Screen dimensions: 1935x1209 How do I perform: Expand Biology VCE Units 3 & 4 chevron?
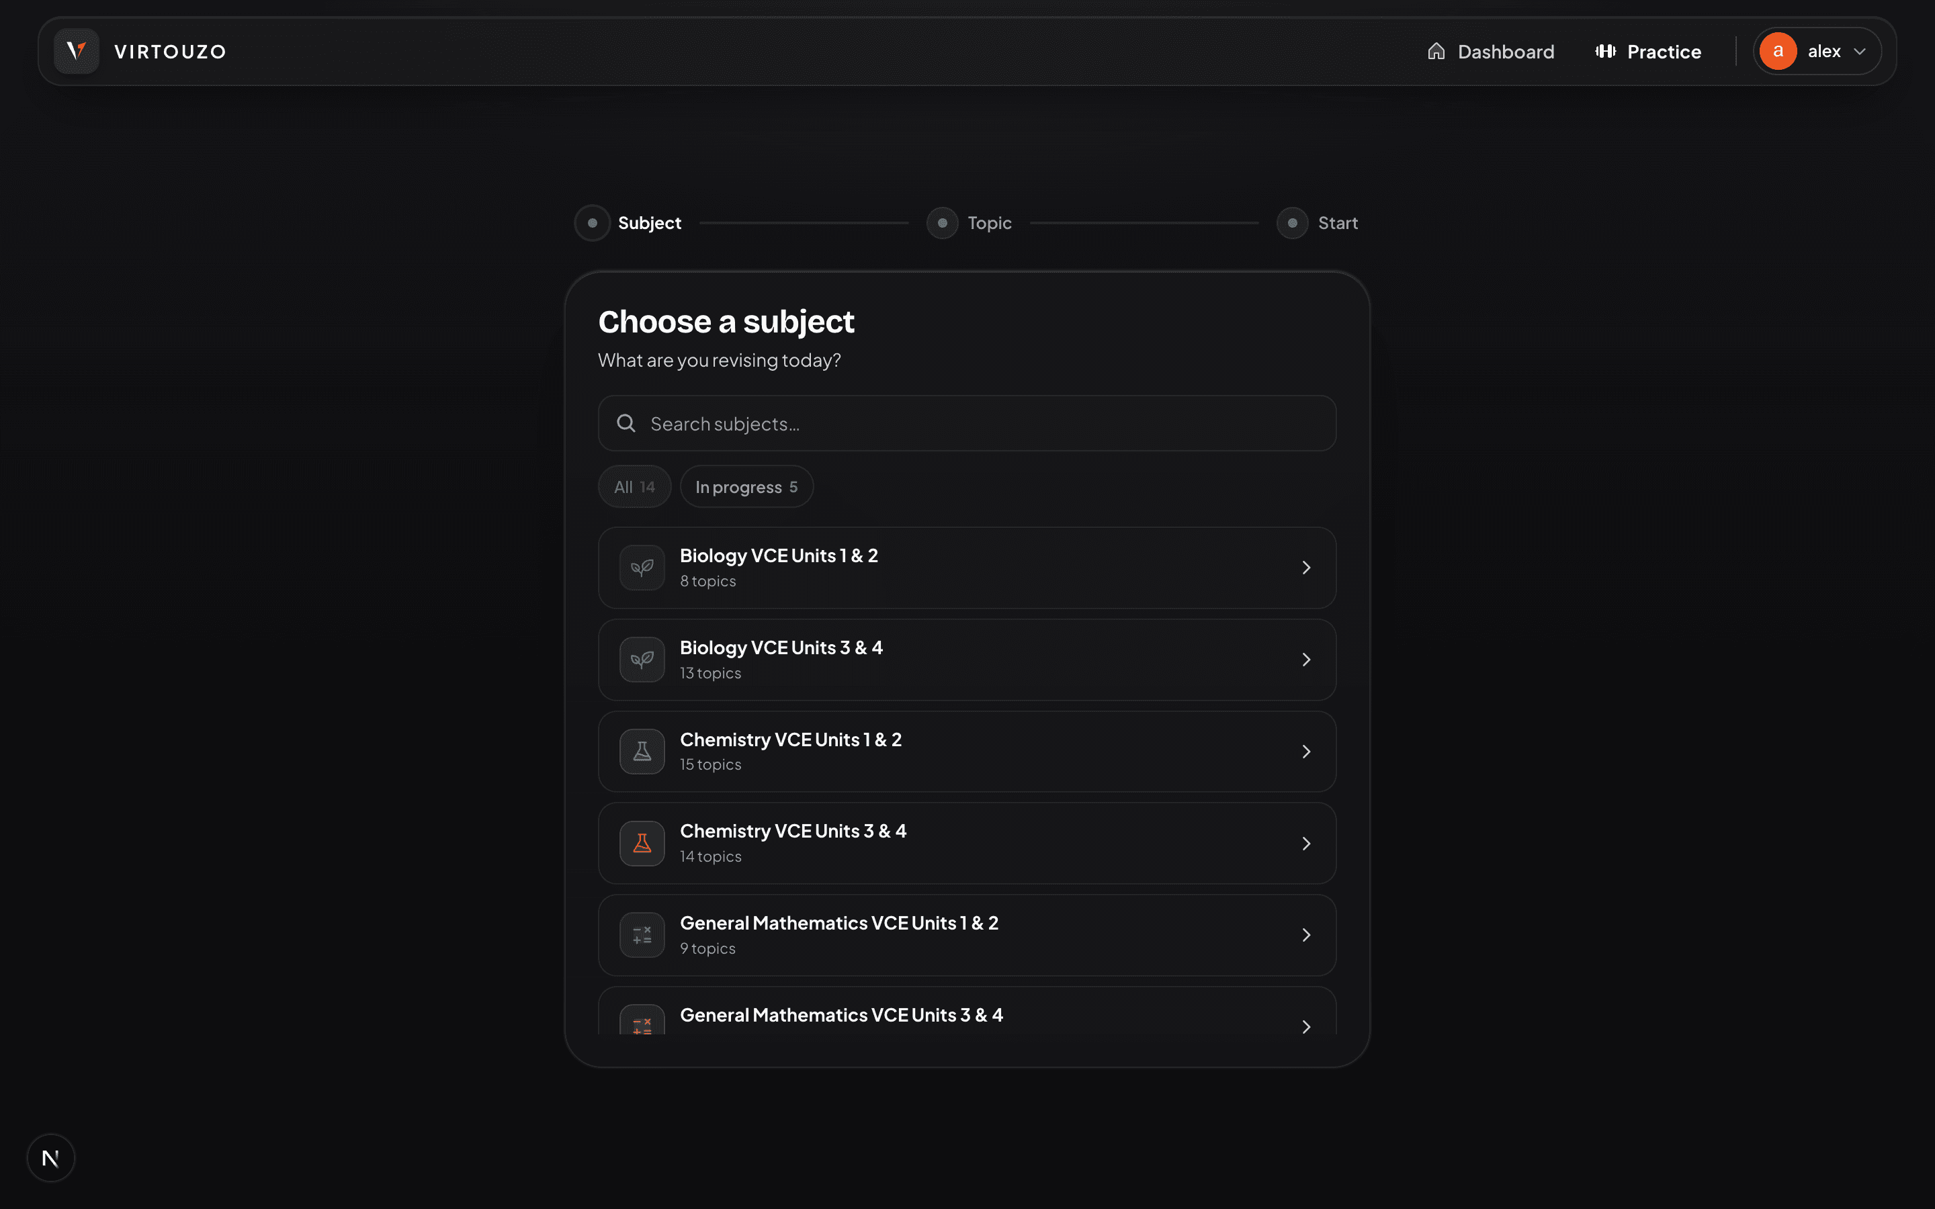point(1305,660)
